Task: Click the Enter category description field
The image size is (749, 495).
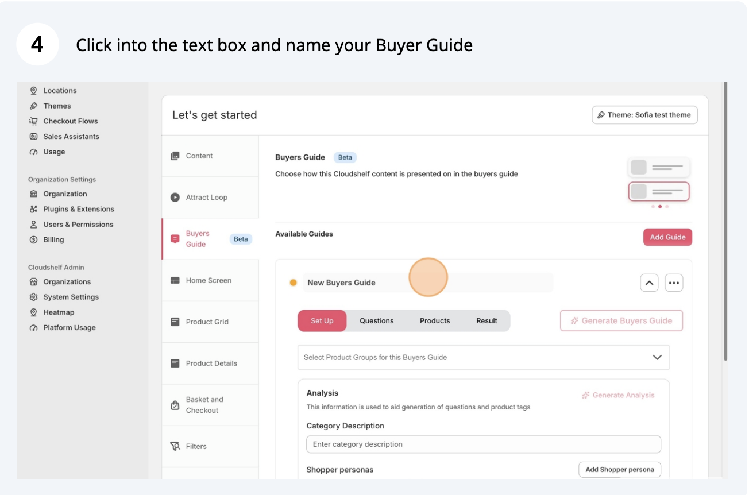Action: pyautogui.click(x=483, y=444)
